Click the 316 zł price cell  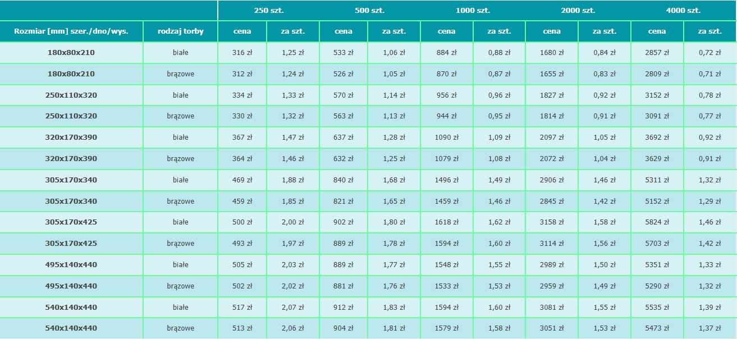pyautogui.click(x=242, y=53)
